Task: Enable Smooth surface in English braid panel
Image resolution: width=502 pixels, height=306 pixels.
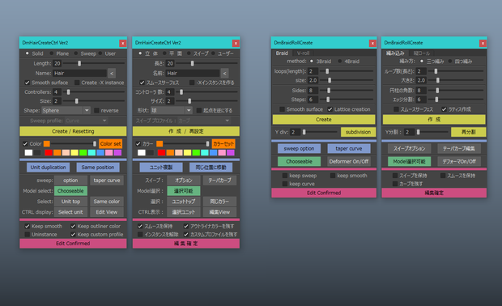Action: tap(282, 109)
